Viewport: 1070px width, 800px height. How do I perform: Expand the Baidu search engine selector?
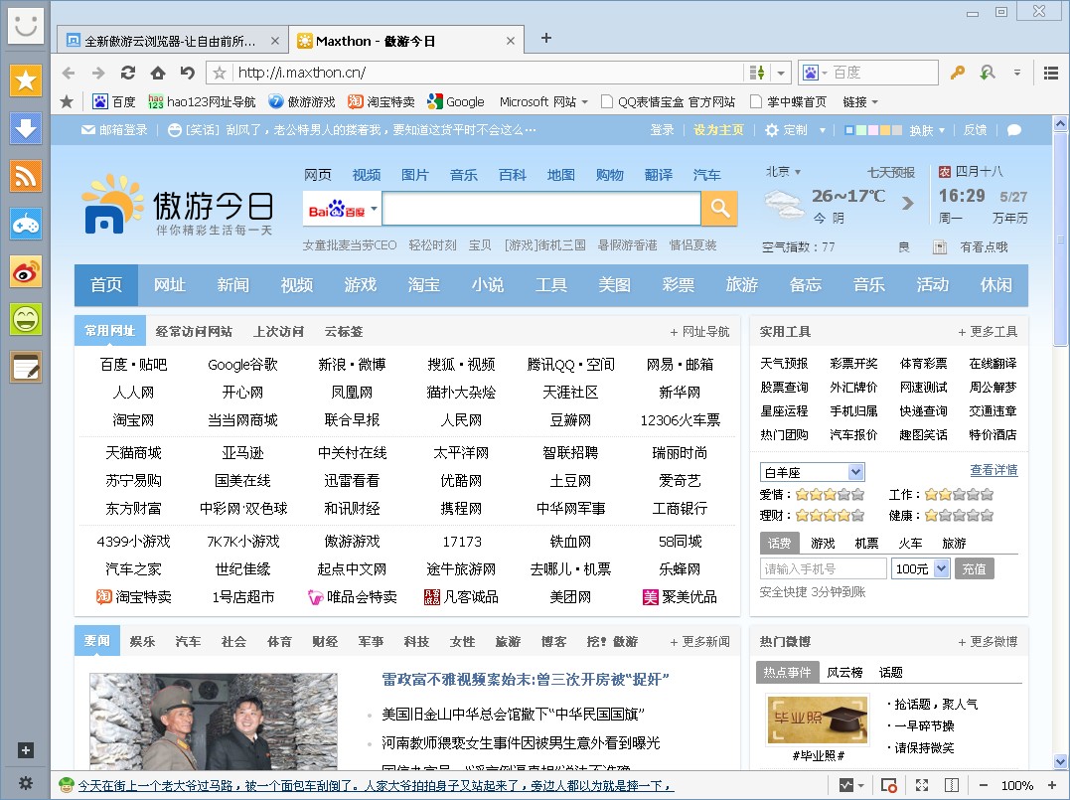click(x=375, y=210)
